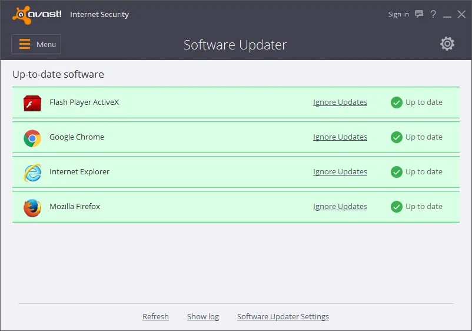Ignore updates for Internet Explorer
The image size is (472, 331).
[340, 171]
